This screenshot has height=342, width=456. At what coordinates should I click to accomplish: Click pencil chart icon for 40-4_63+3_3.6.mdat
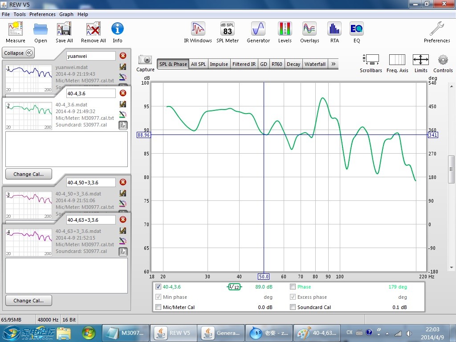123,231
